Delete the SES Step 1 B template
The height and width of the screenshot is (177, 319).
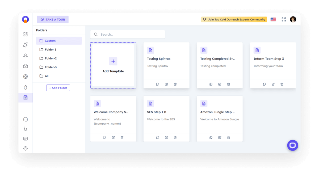click(175, 137)
